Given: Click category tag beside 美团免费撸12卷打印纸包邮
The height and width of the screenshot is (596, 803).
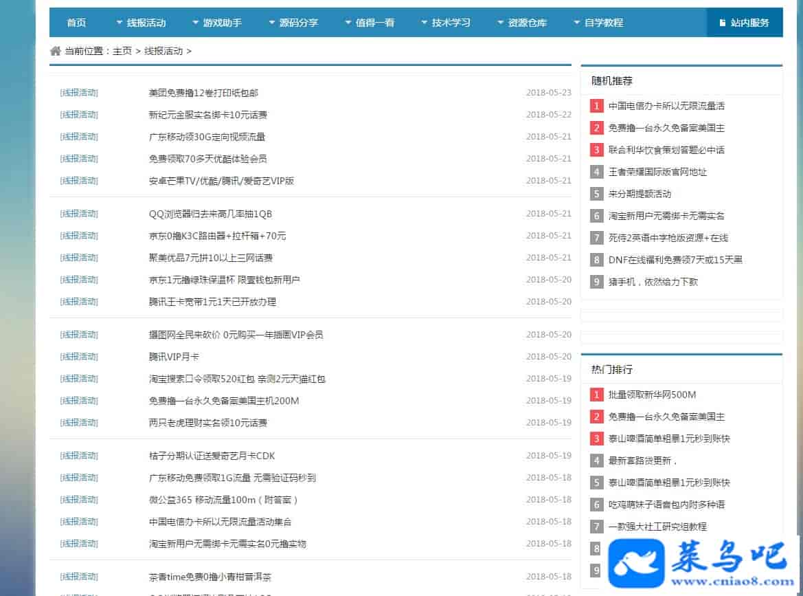Looking at the screenshot, I should (79, 93).
